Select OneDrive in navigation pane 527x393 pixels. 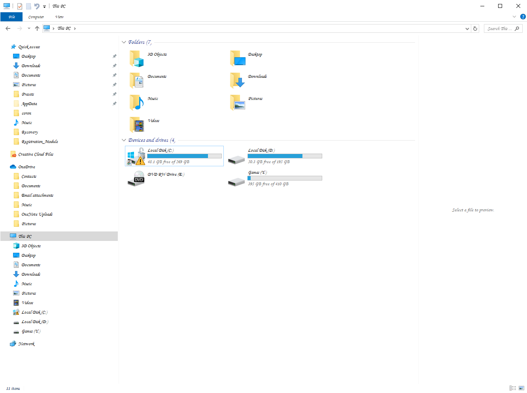pos(26,167)
